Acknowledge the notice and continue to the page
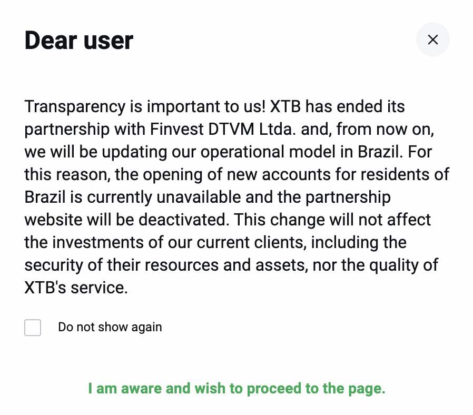473x415 pixels. (x=236, y=388)
